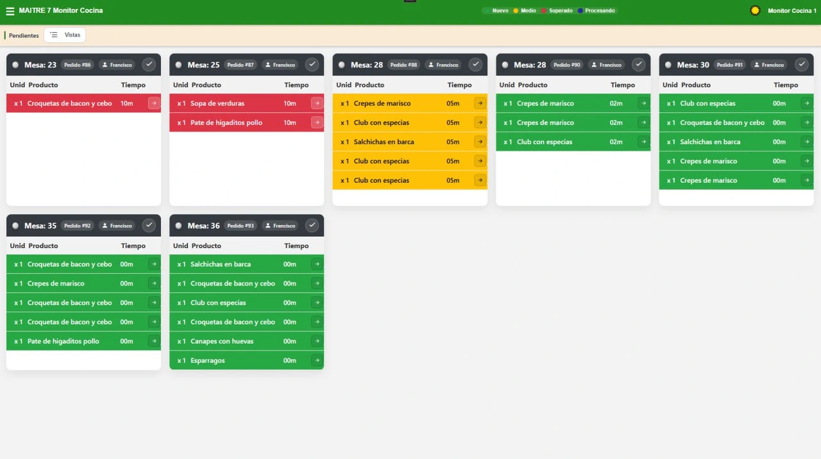Viewport: 821px width, 459px height.
Task: Click the status dot beside Mesa 25
Action: (x=178, y=65)
